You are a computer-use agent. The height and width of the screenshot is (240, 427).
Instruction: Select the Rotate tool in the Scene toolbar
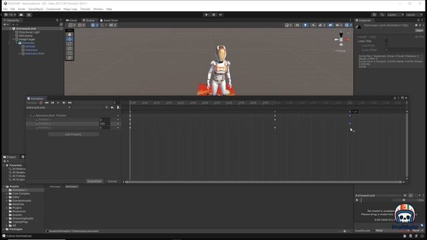pos(69,44)
